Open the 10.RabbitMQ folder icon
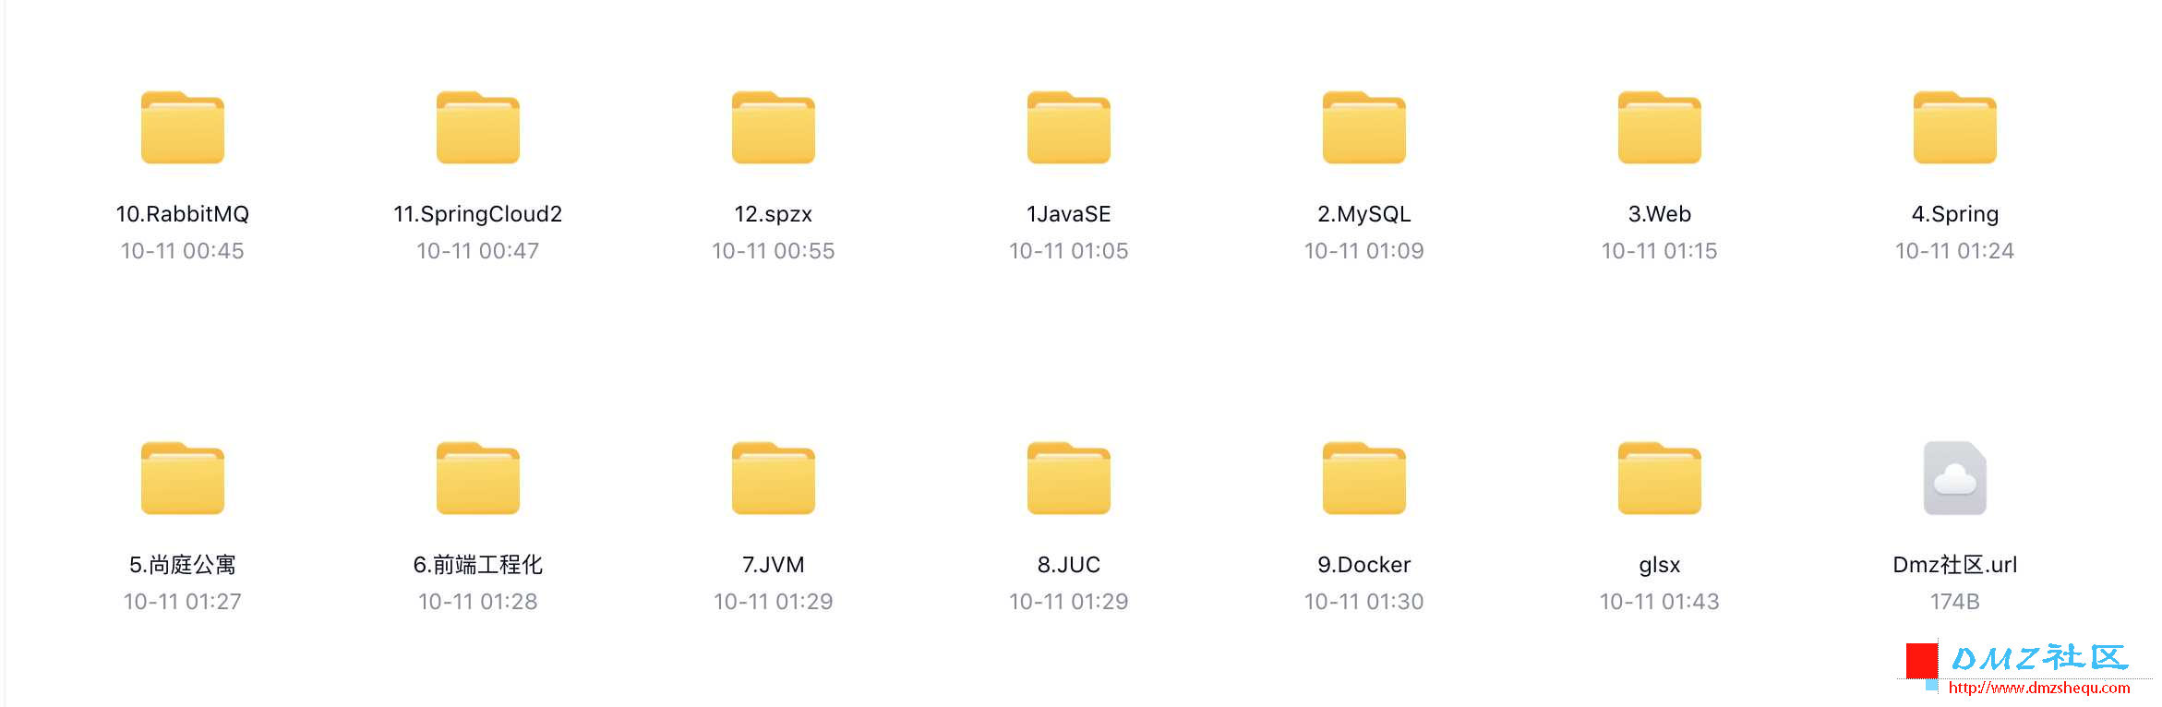The image size is (2162, 707). (183, 127)
